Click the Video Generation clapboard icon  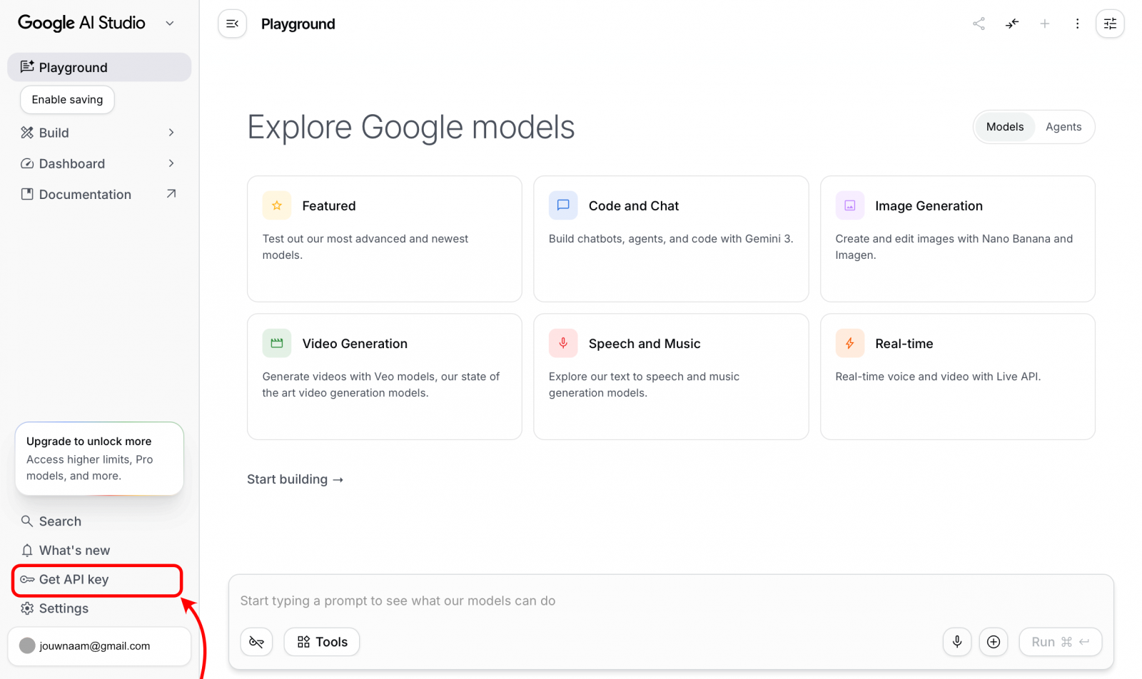(277, 343)
